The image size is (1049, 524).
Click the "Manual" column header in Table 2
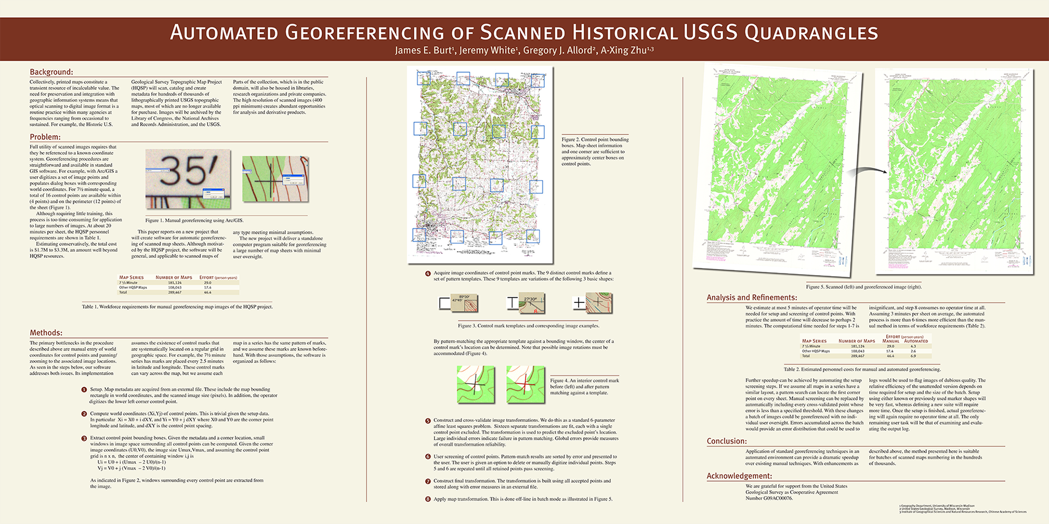tap(891, 341)
